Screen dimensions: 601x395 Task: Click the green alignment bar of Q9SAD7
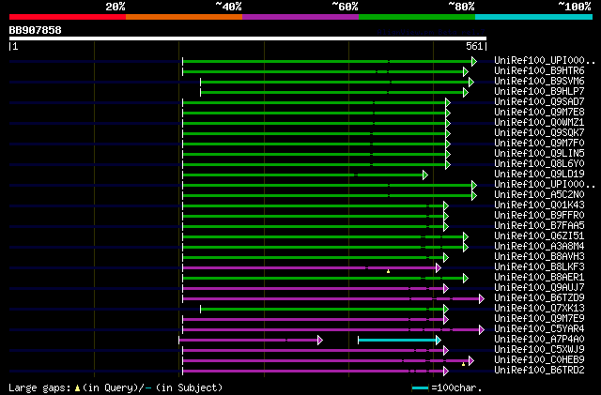(x=313, y=102)
